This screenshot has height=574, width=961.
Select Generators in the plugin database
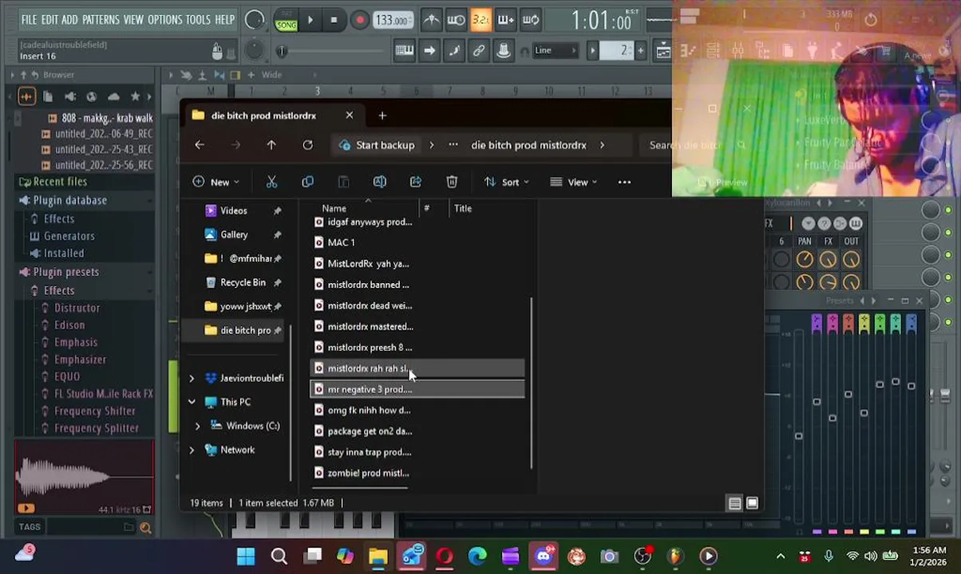click(x=69, y=236)
